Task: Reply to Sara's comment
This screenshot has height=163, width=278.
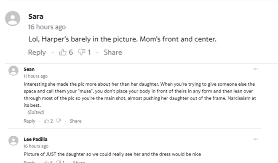Action: (x=37, y=53)
